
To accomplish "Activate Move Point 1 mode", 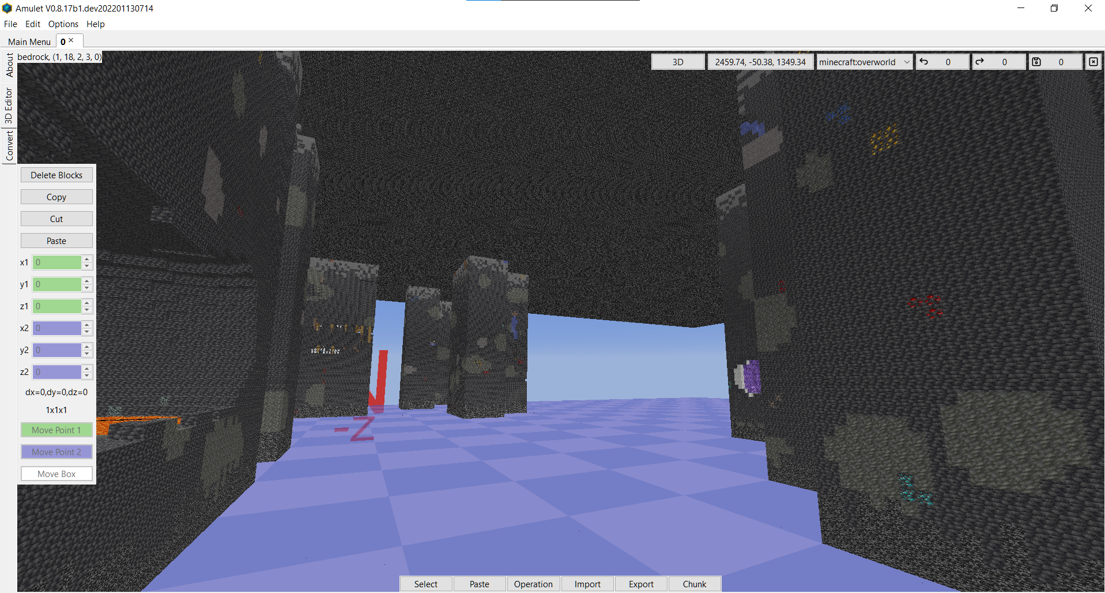I will click(x=56, y=430).
